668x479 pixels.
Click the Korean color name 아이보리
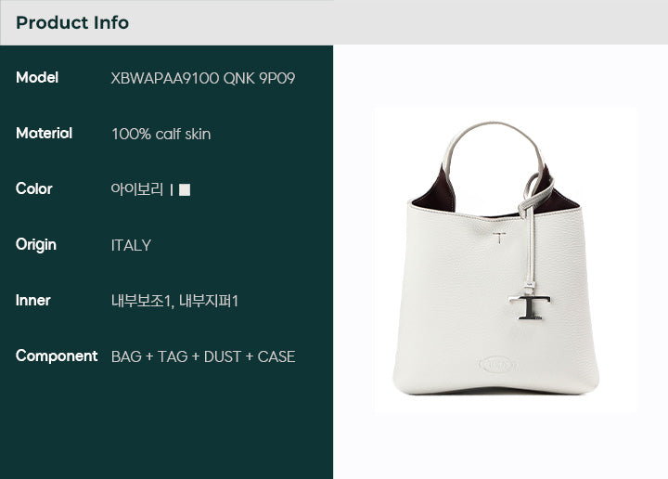(x=136, y=189)
